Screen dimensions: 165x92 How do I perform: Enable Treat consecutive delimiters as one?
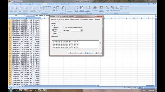click(x=64, y=27)
